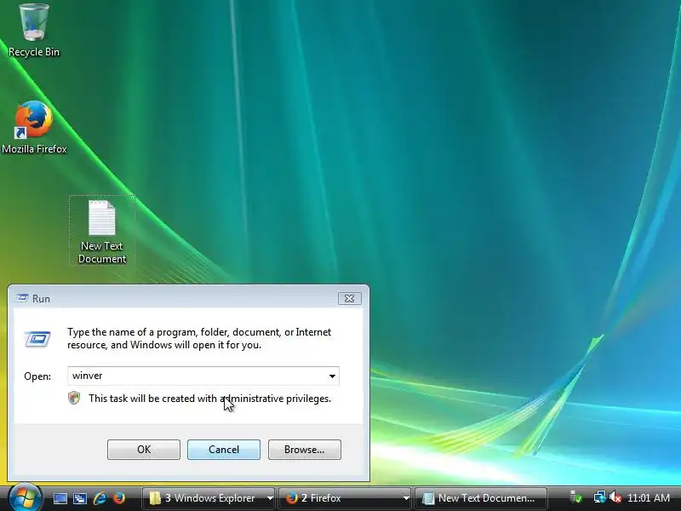Select the Mozilla Firefox desktop shortcut
This screenshot has height=511, width=681.
click(x=34, y=127)
